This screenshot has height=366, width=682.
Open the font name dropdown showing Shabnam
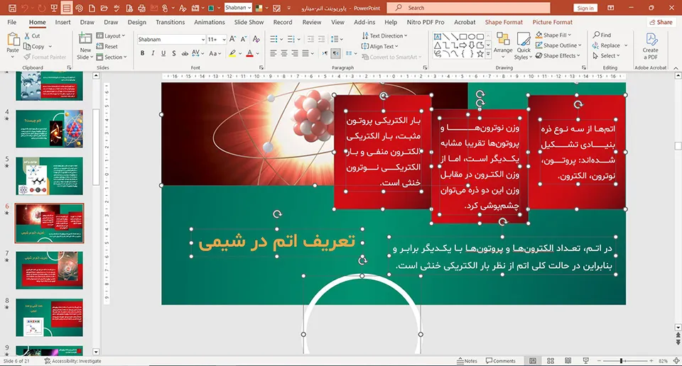point(203,40)
